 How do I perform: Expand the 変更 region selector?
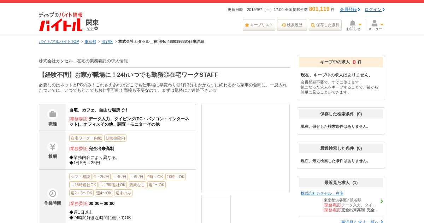92,29
